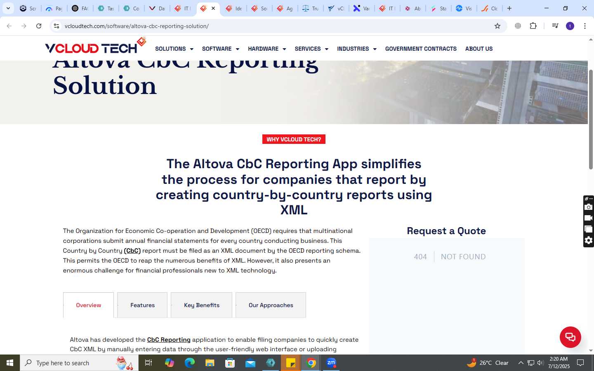The height and width of the screenshot is (371, 594).
Task: Switch to the Features tab
Action: point(142,305)
